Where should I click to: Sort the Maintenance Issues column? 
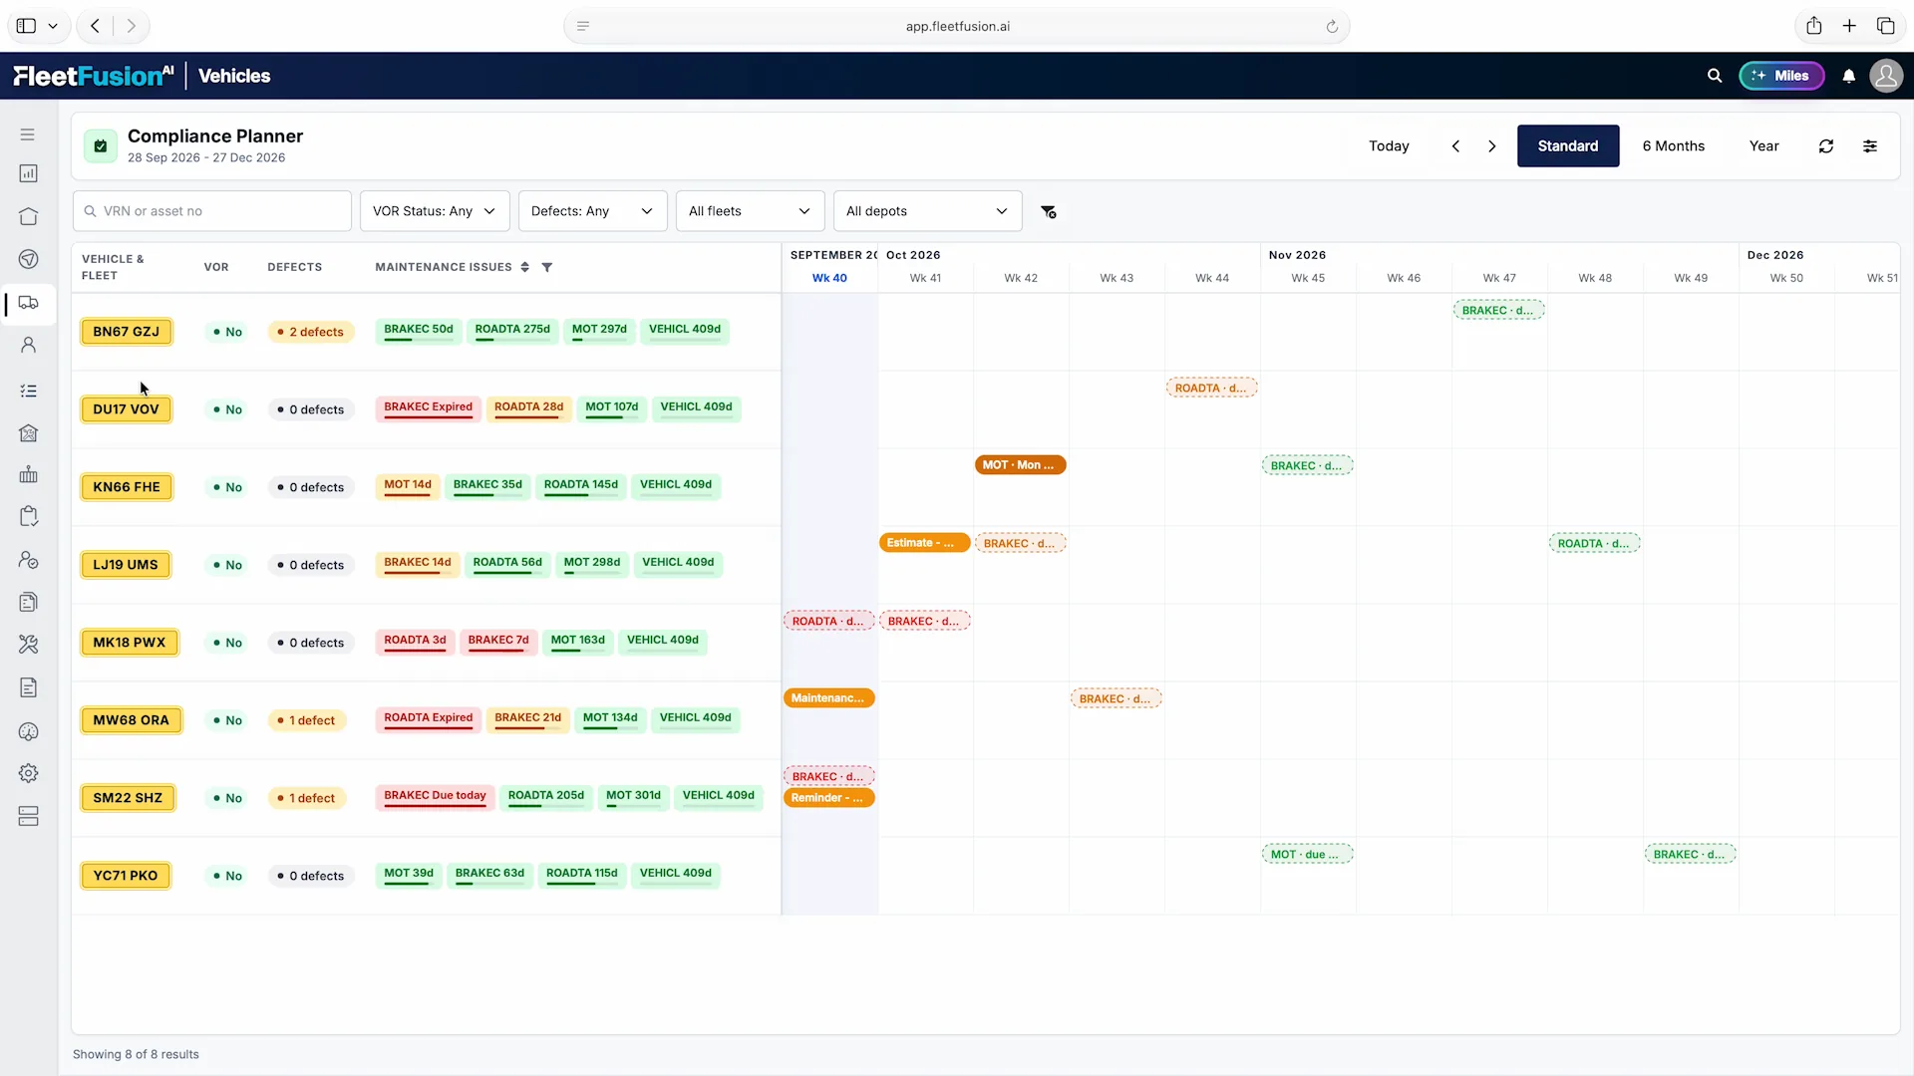click(x=524, y=267)
